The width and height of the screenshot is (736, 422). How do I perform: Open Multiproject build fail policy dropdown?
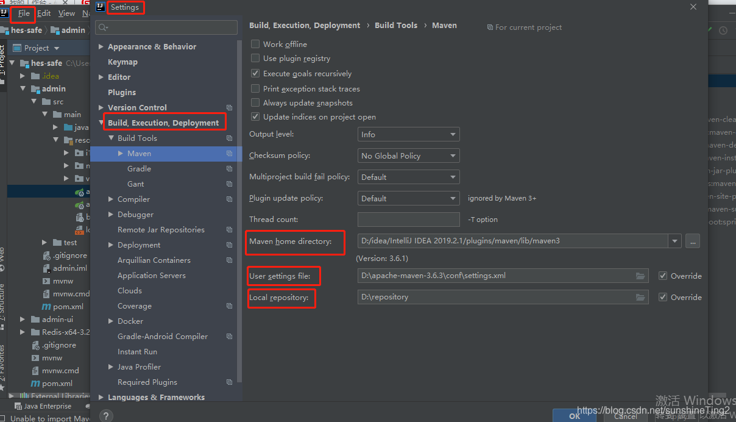pyautogui.click(x=408, y=177)
